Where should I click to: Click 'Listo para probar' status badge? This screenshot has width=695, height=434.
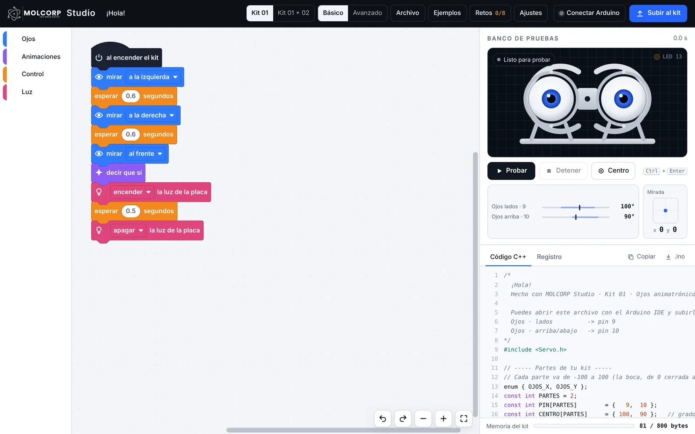(523, 60)
